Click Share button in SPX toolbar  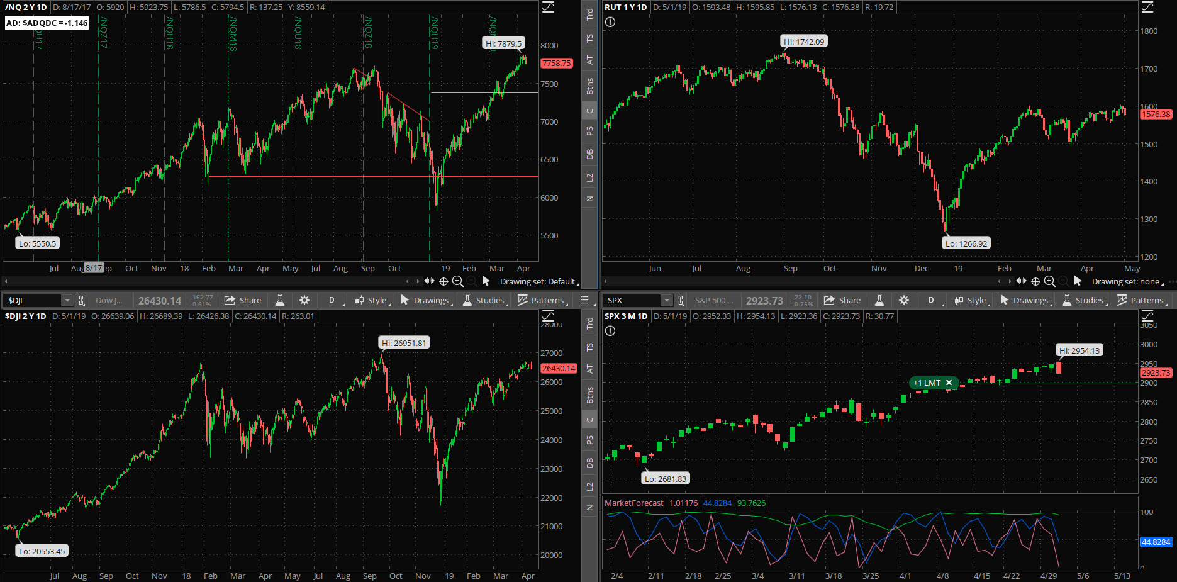coord(842,300)
